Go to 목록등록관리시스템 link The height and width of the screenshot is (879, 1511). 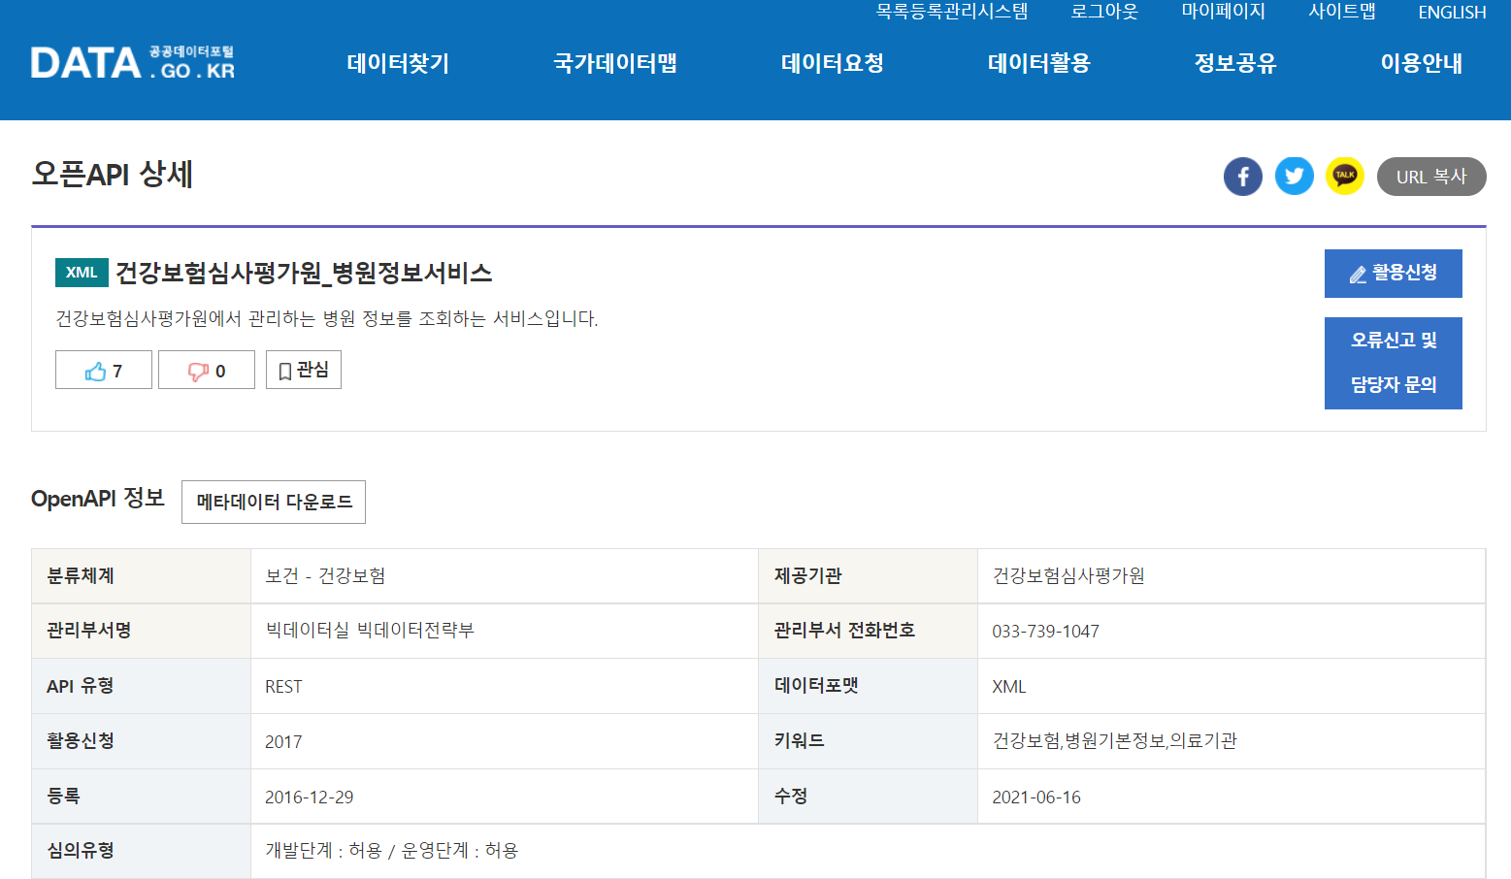click(x=952, y=12)
